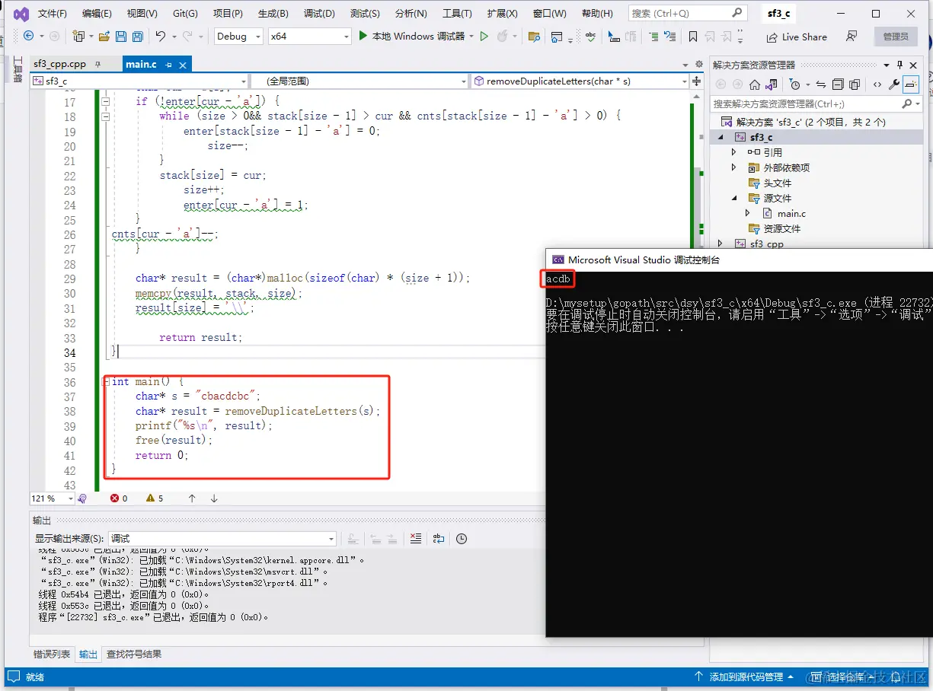Toggle pin on main.c tab
The image size is (933, 691).
pyautogui.click(x=168, y=65)
